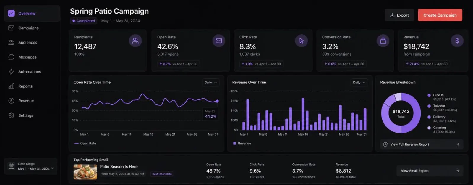This screenshot has height=185, width=473.
Task: Click the Conversion Rate shopping bag icon
Action: pyautogui.click(x=383, y=41)
